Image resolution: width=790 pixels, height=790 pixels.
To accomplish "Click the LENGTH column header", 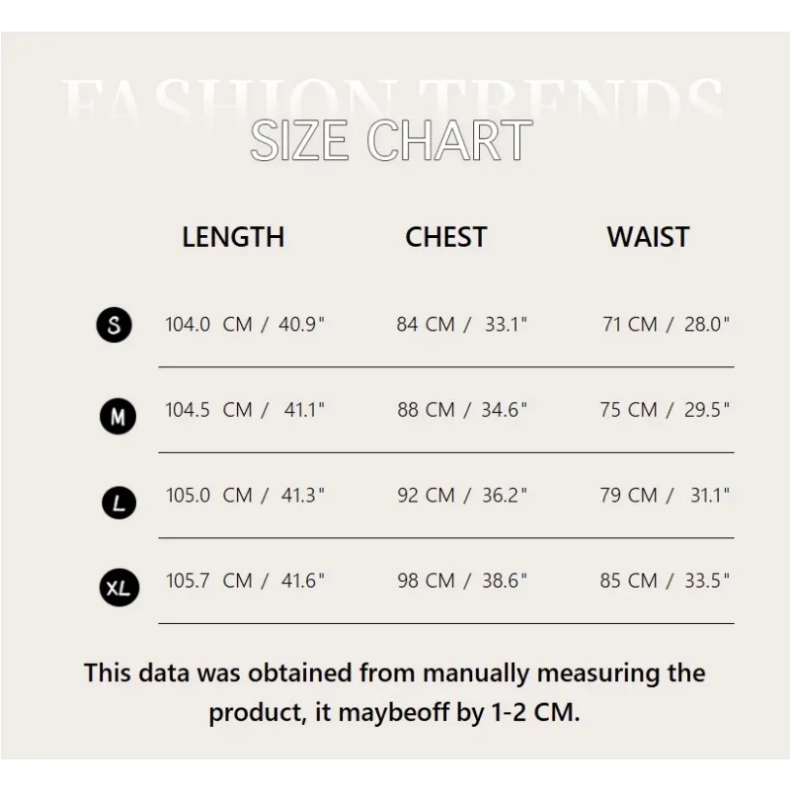I will [x=233, y=237].
